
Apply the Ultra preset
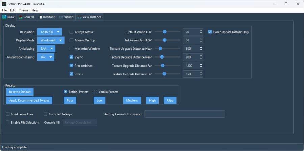[x=170, y=101]
